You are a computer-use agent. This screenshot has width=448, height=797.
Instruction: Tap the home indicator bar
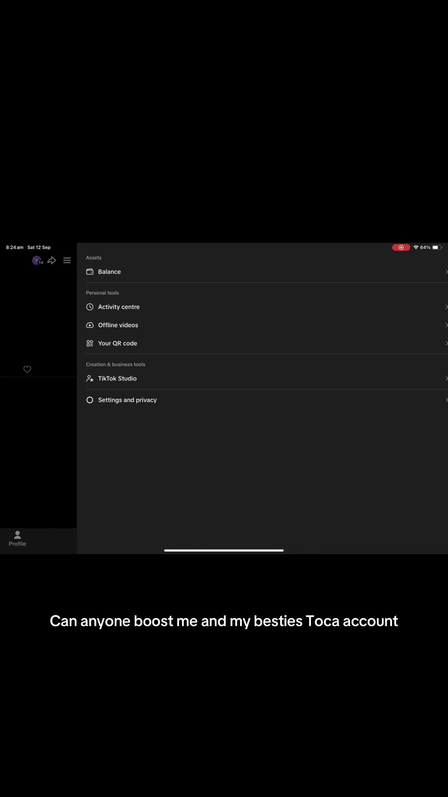click(x=224, y=550)
